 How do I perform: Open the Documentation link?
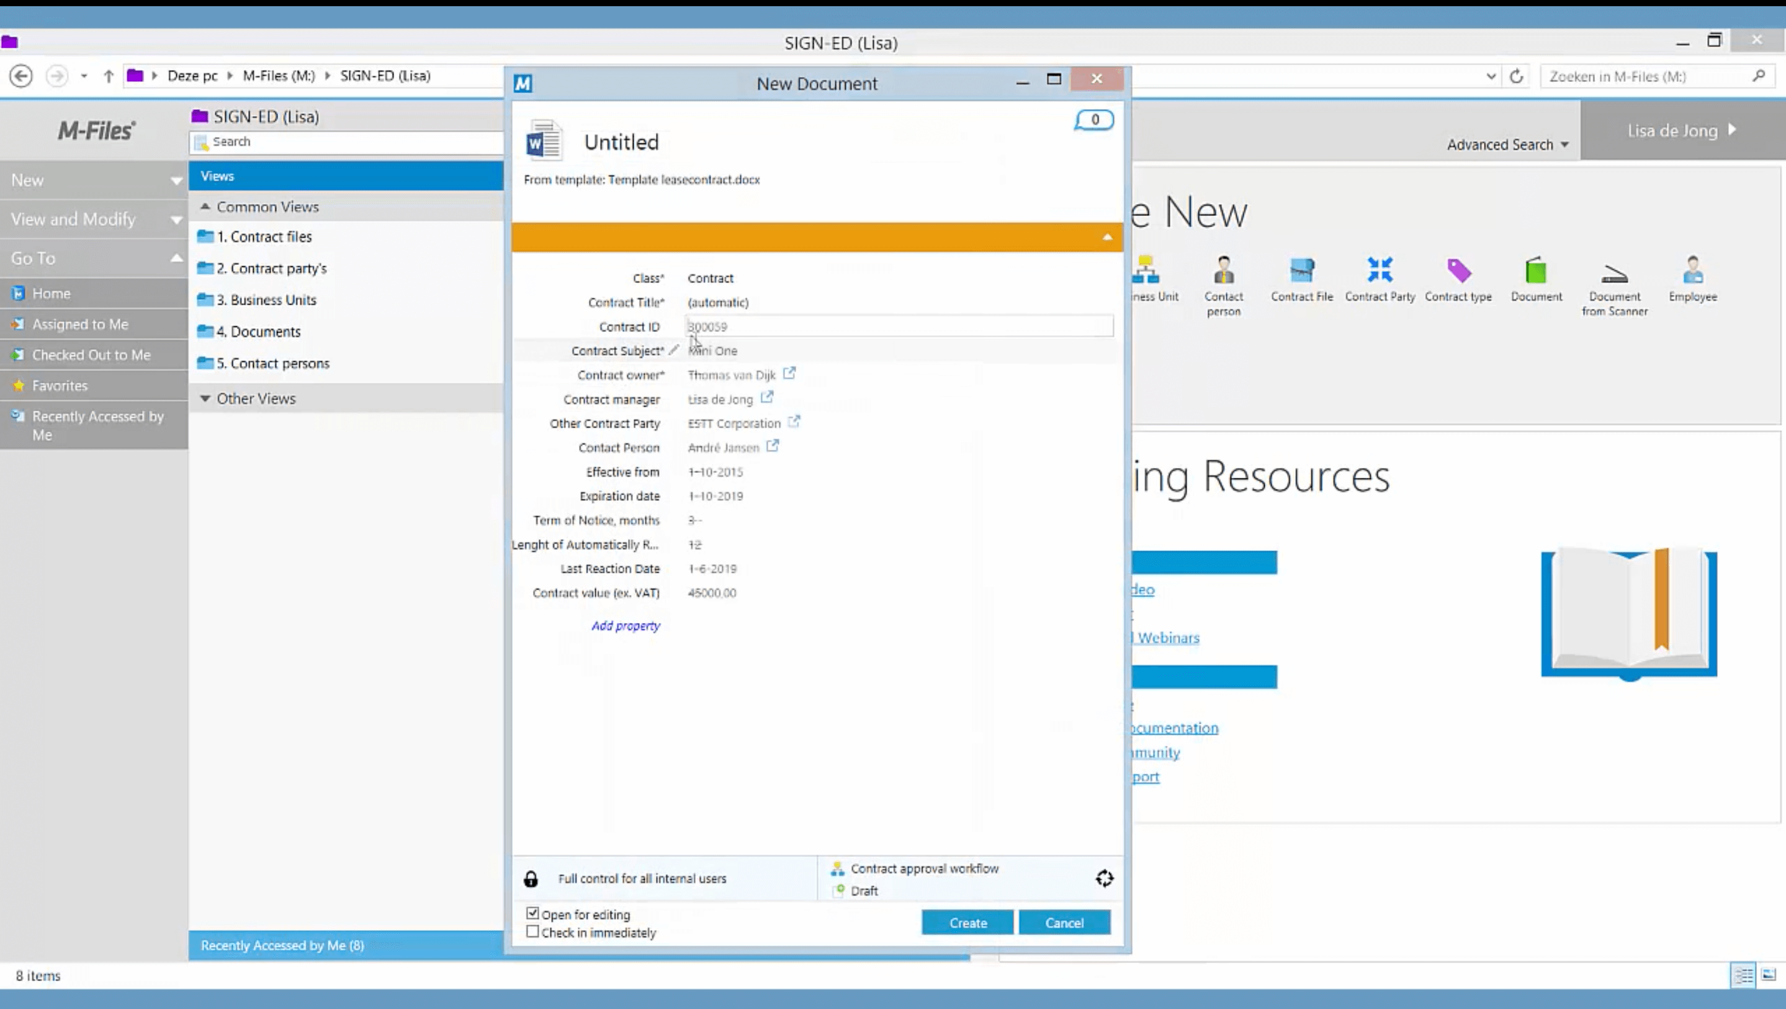click(x=1175, y=727)
